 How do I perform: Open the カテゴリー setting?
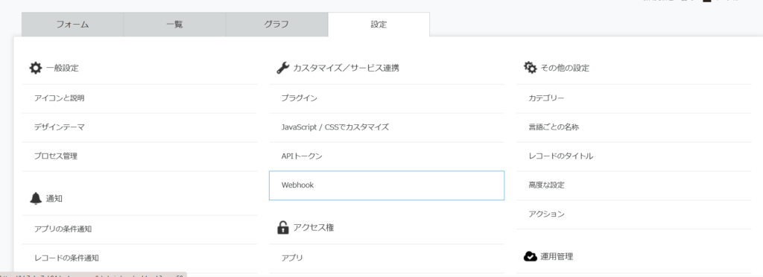(633, 98)
